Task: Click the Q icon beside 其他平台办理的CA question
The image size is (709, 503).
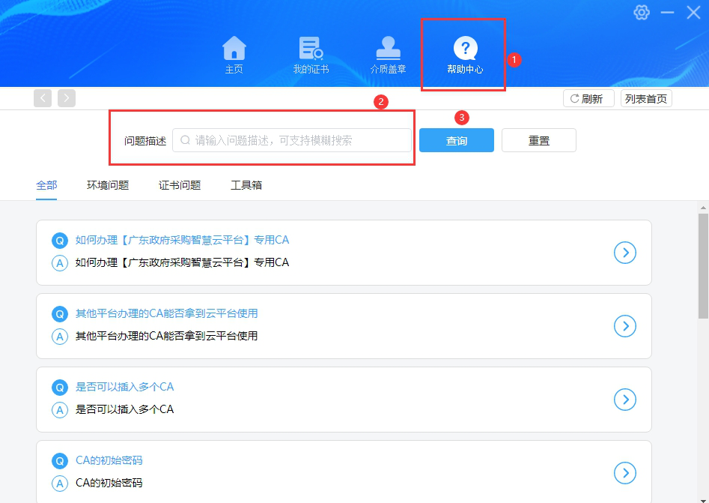Action: pos(60,314)
